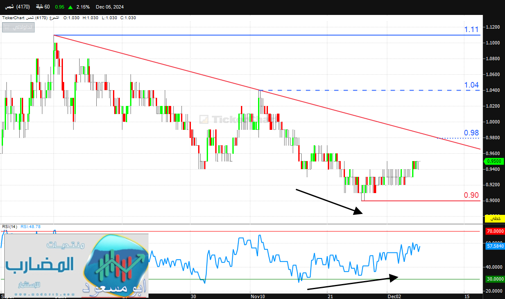
Task: Click the date Dec 05, 2024
Action: 110,7
